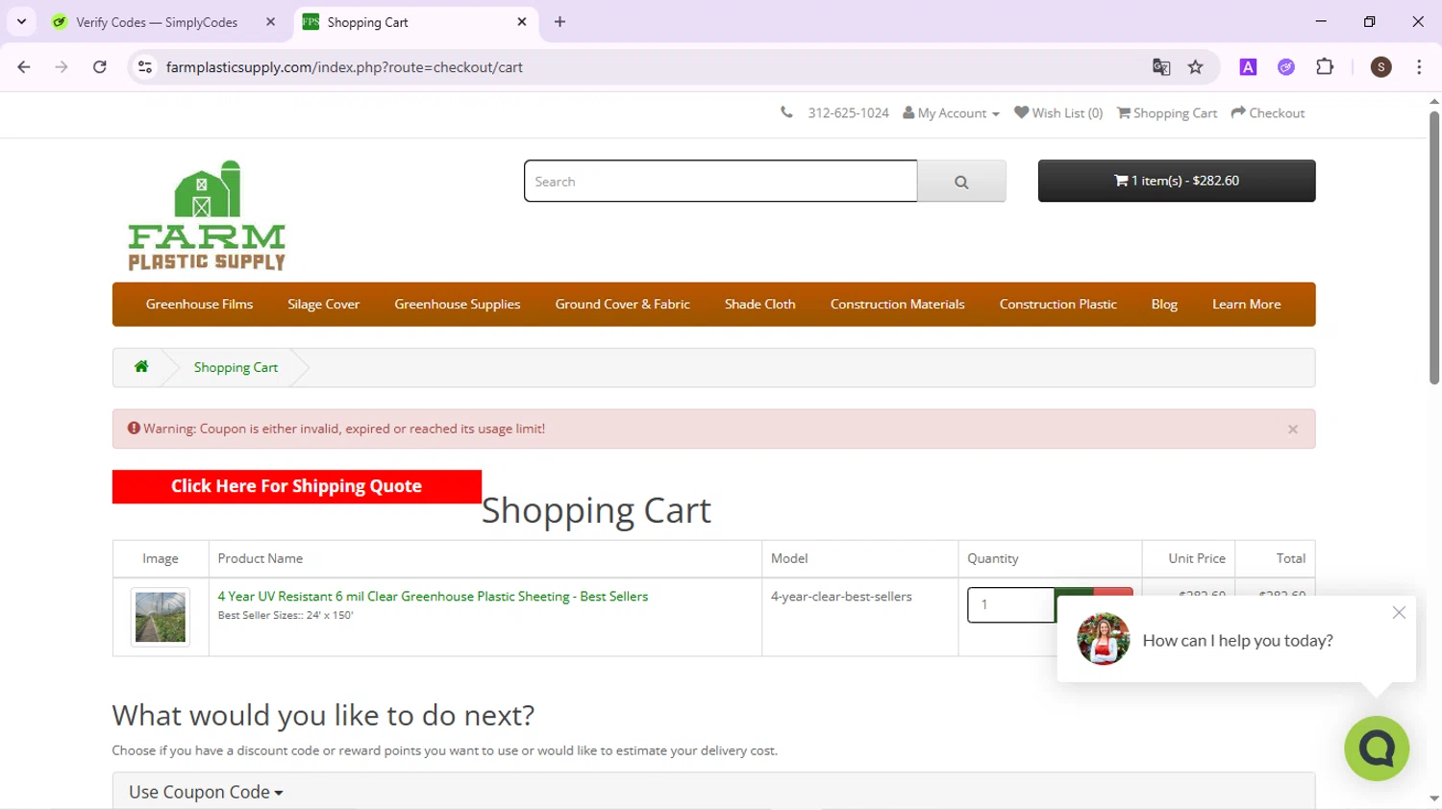Click the chat assistant avatar
This screenshot has height=810, width=1442.
coord(1104,640)
